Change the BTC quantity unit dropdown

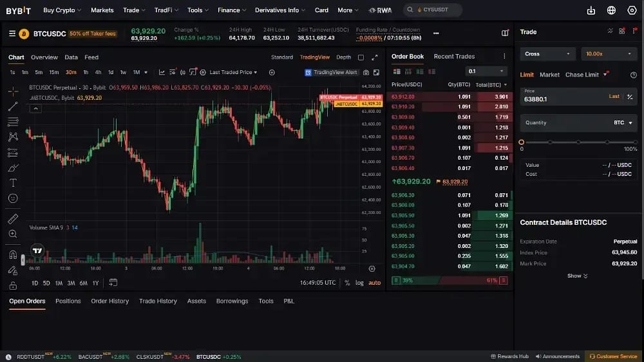coord(623,122)
